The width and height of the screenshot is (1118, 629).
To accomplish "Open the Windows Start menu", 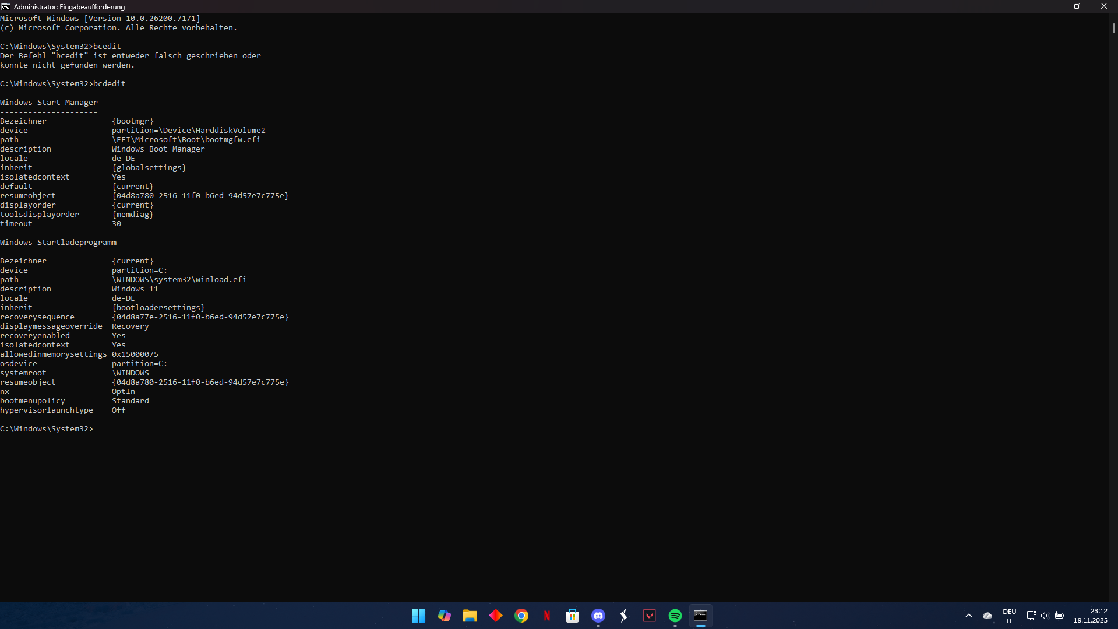I will coord(418,616).
